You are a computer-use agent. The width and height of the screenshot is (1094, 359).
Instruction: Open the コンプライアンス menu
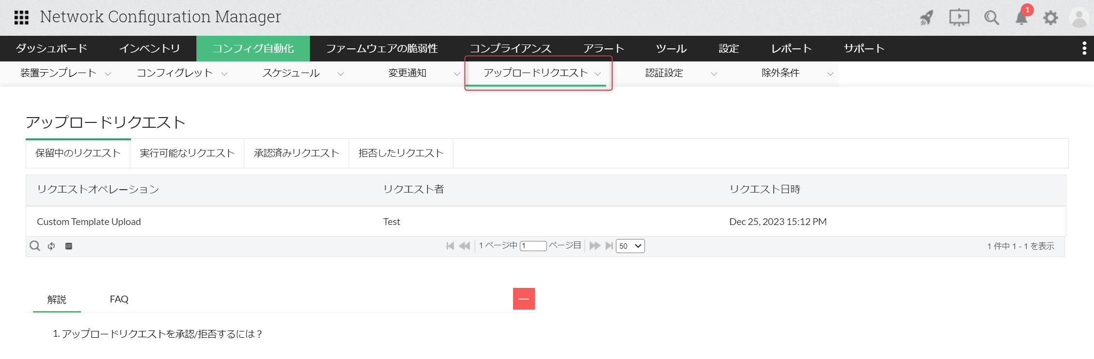click(511, 48)
